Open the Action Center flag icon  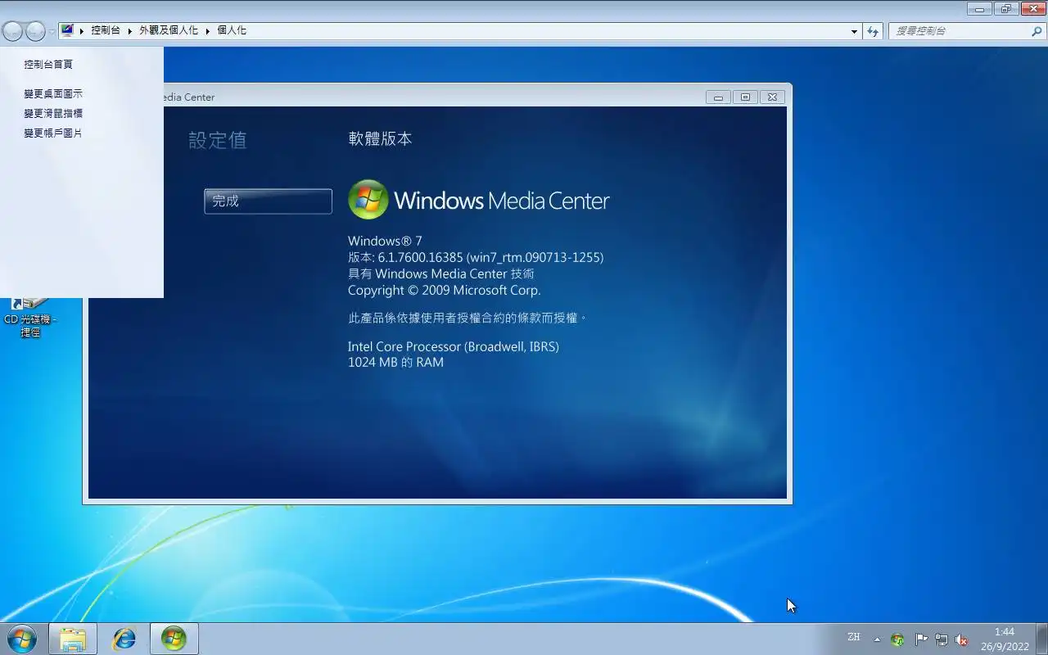[x=921, y=639]
